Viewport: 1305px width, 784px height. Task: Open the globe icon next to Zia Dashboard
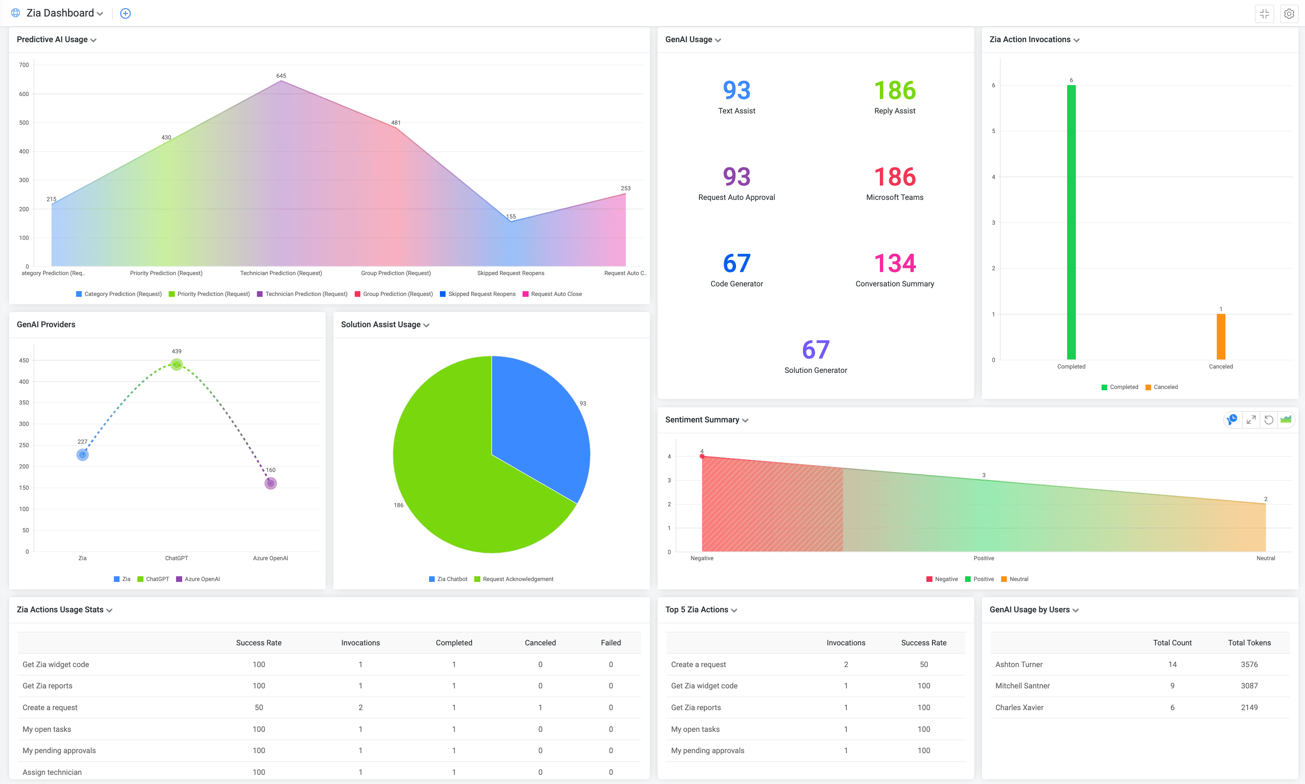(15, 13)
